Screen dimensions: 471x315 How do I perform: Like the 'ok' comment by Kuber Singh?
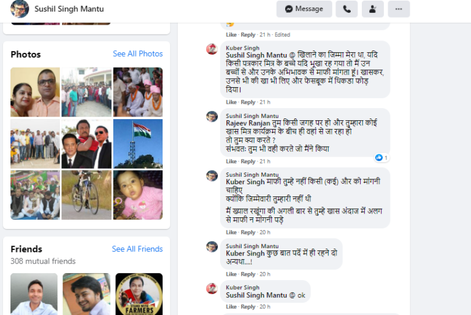[x=231, y=307]
